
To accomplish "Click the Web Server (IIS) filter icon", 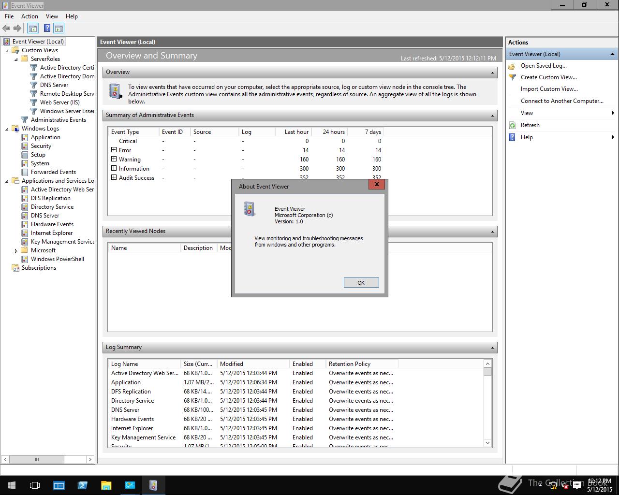I will [34, 102].
